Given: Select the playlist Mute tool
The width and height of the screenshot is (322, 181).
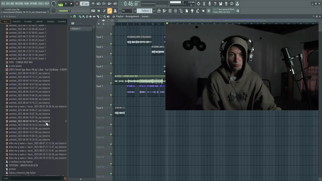Looking at the screenshot, I should tap(91, 17).
